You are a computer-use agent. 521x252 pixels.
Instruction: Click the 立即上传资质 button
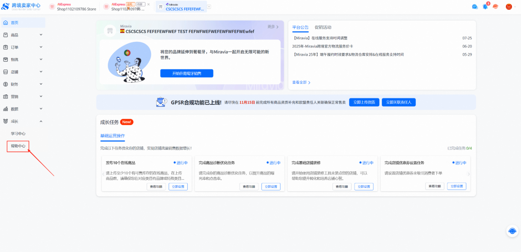pos(364,102)
